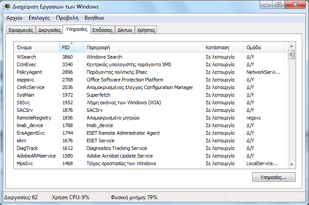Image resolution: width=309 pixels, height=205 pixels.
Task: Sort by the Όνομα column header
Action: click(37, 47)
